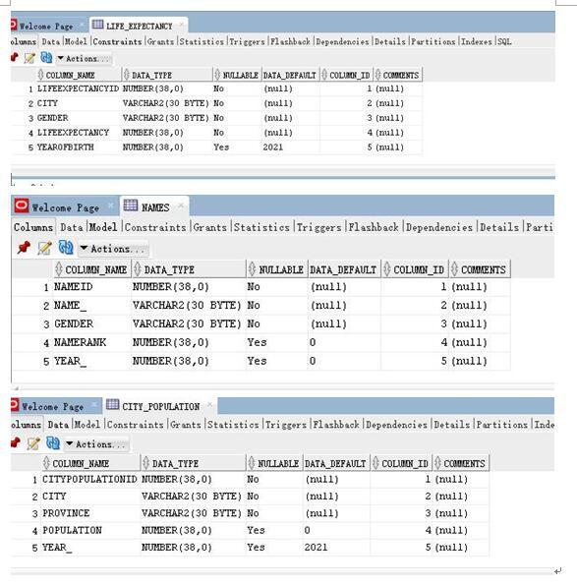Open Actions dropdown in NAMES panel
The image size is (577, 587).
point(113,249)
